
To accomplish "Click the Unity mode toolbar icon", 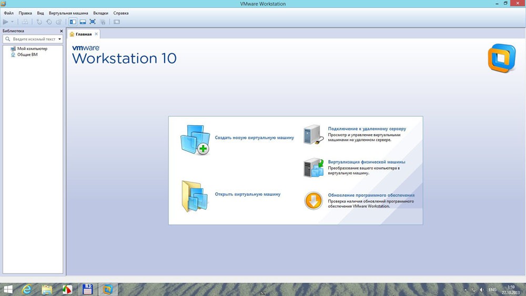I will (103, 22).
